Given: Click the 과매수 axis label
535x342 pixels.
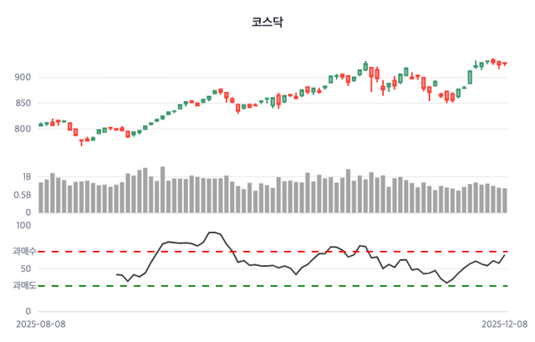Looking at the screenshot, I should (x=24, y=251).
